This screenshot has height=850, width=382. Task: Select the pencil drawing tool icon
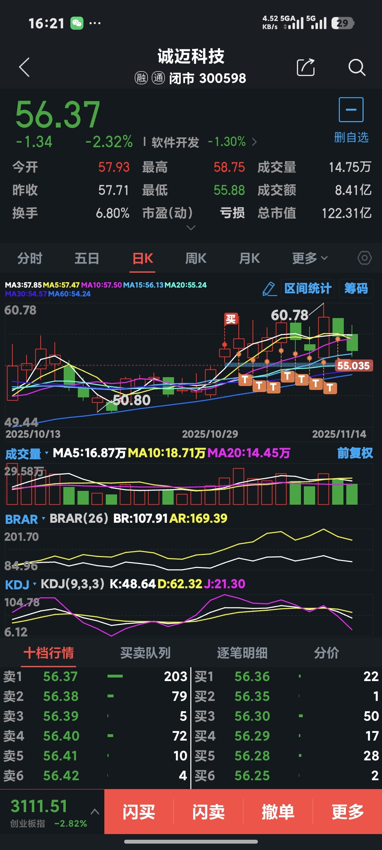coord(270,289)
